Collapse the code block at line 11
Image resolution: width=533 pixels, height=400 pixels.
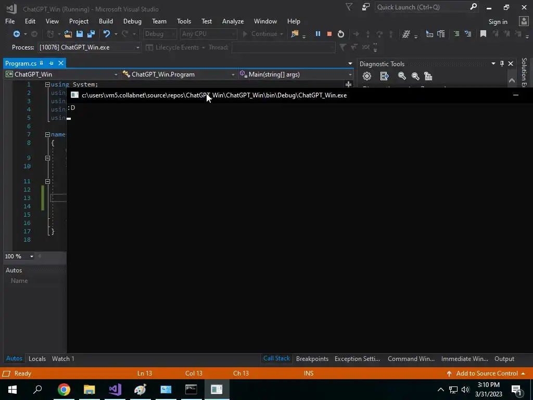[47, 181]
